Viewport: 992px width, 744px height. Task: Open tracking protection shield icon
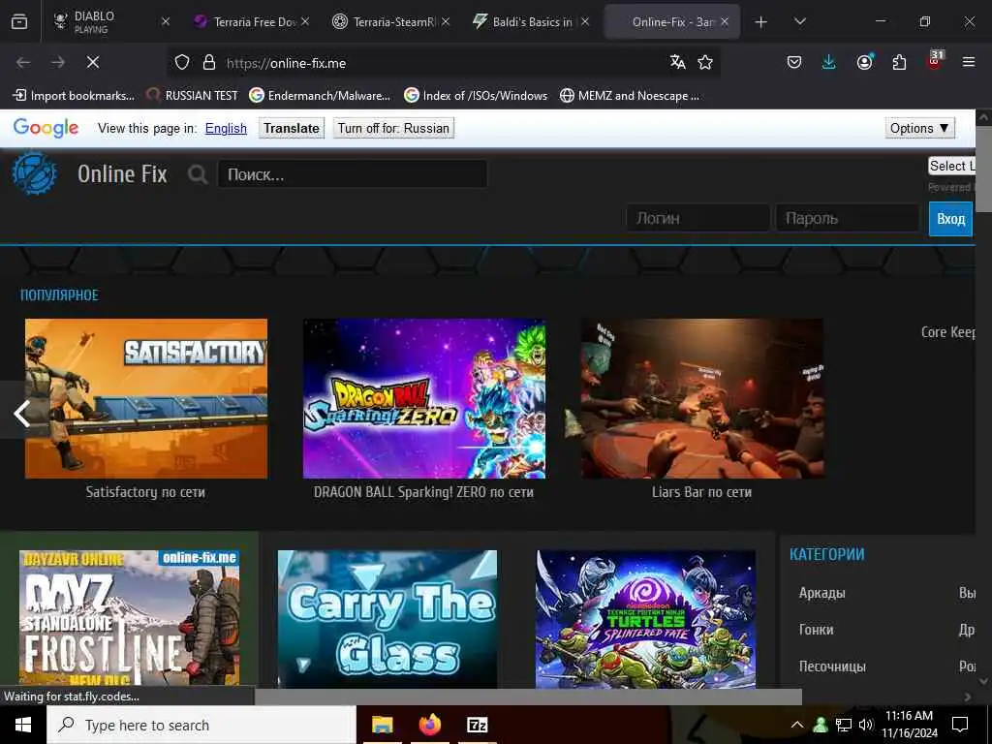click(182, 62)
